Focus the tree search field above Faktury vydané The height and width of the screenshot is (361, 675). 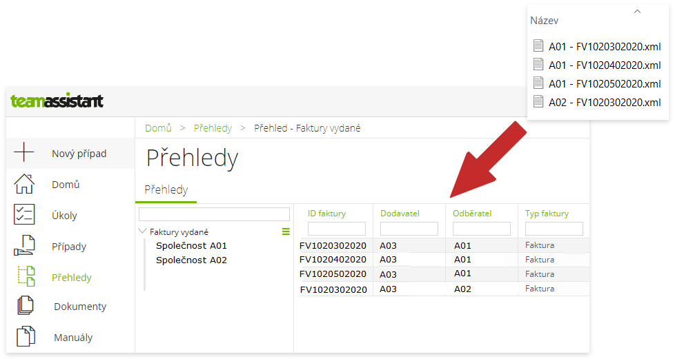214,214
